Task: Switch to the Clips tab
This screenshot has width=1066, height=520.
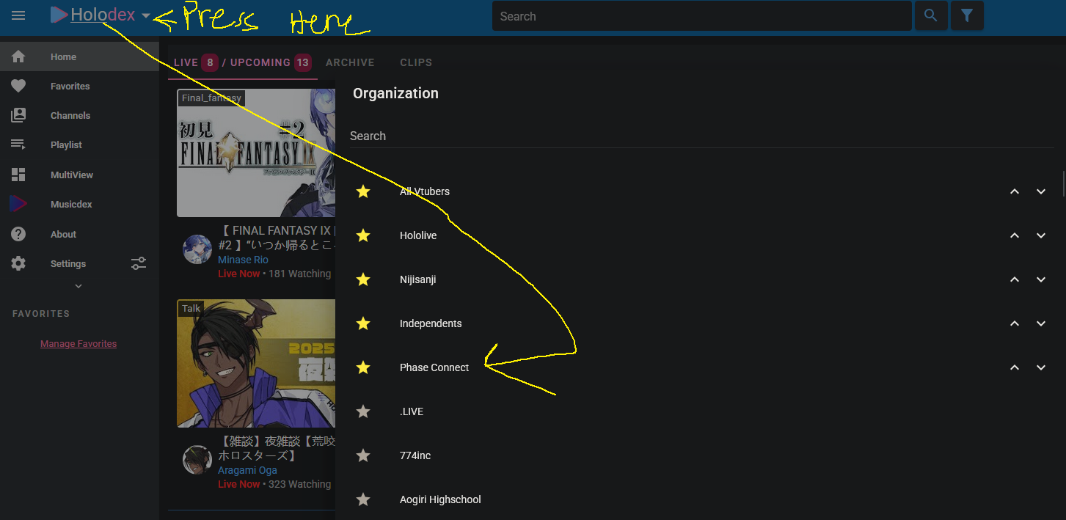Action: coord(416,62)
